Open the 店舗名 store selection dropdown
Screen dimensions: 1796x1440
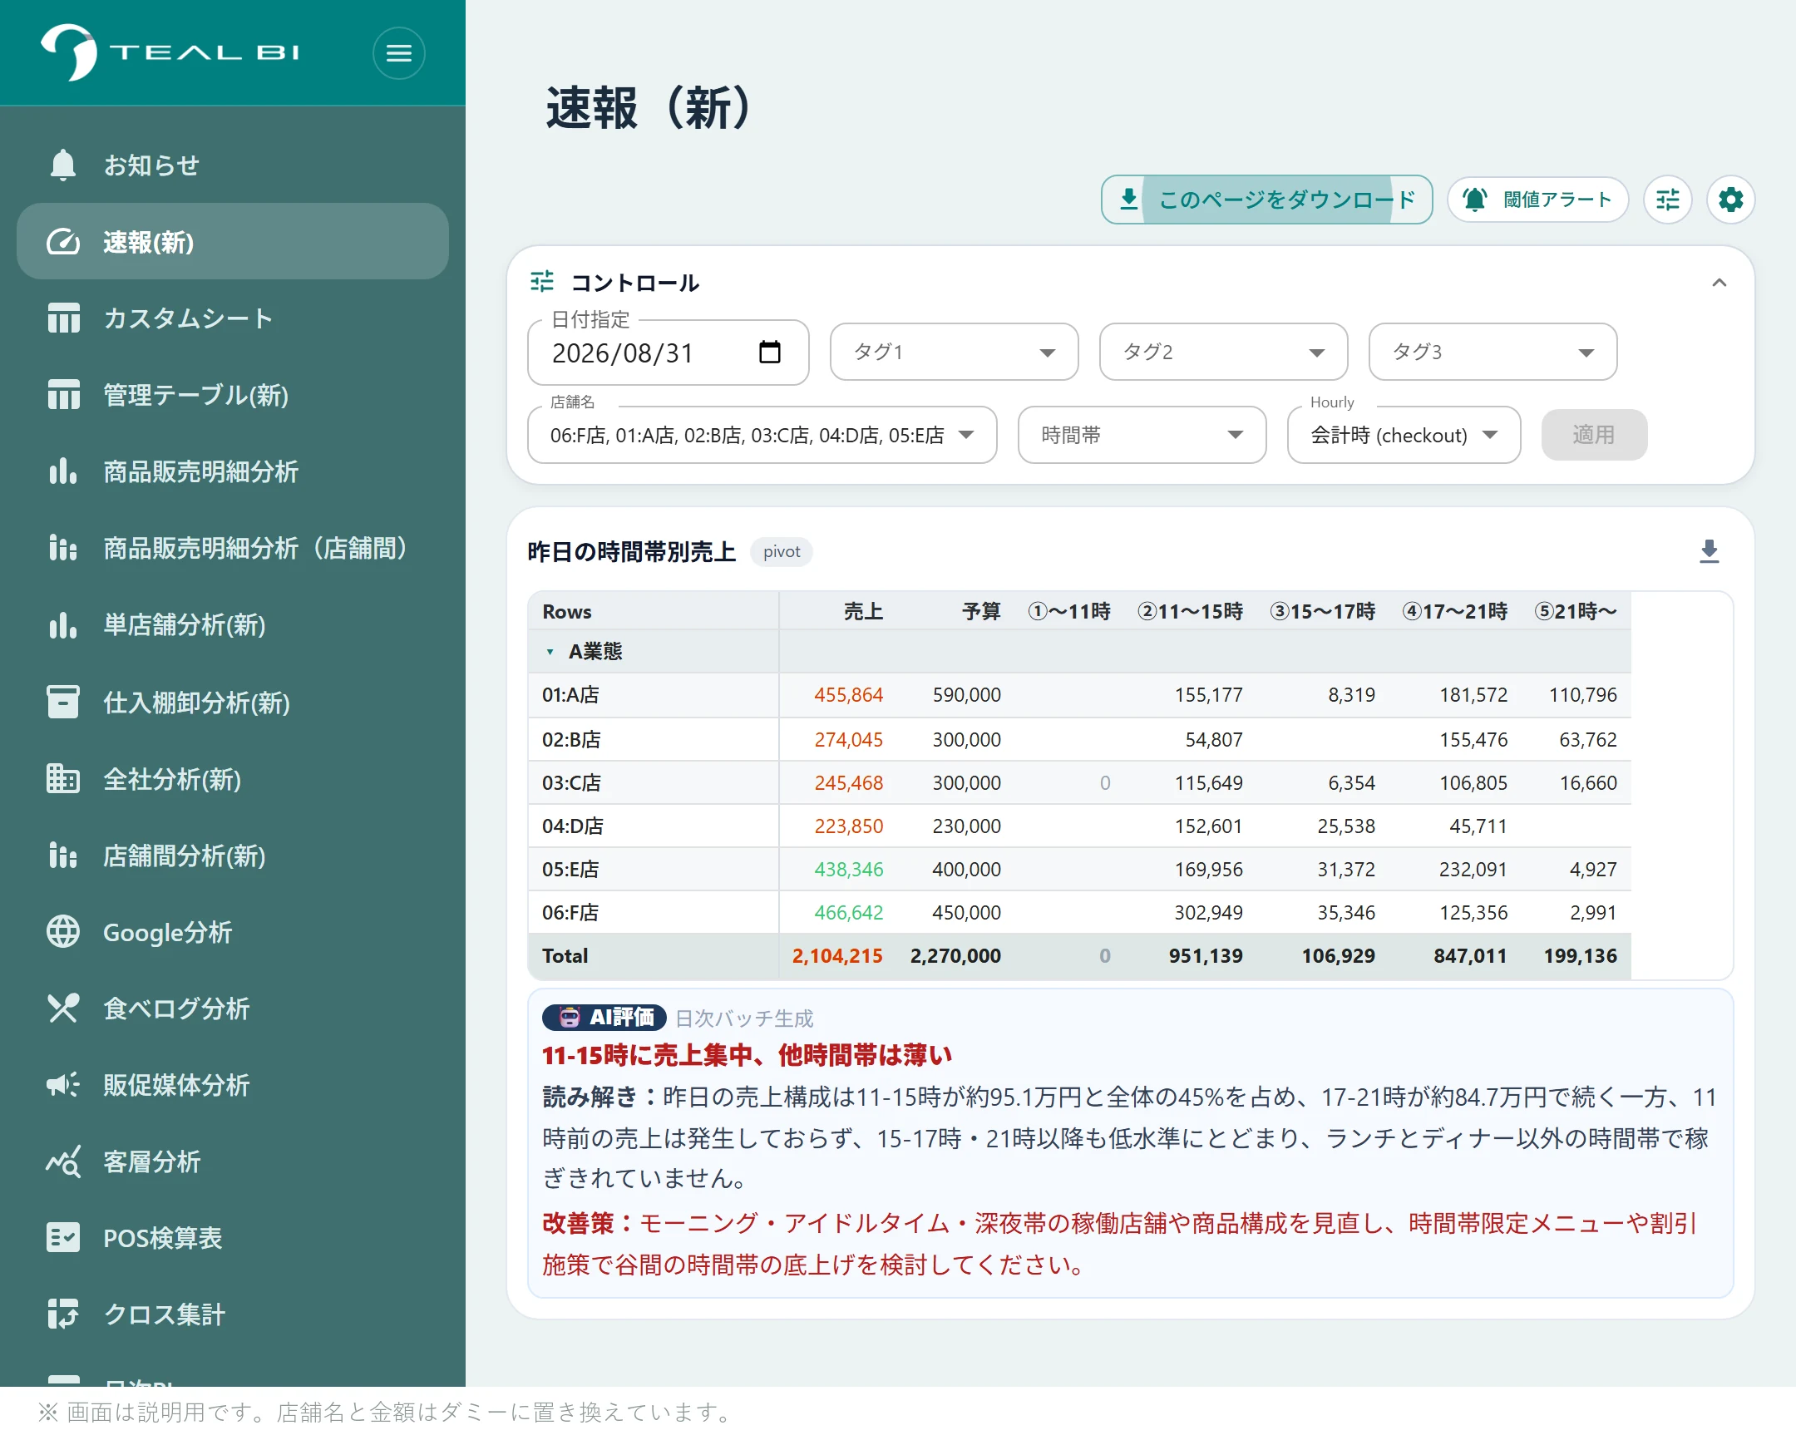(x=762, y=435)
